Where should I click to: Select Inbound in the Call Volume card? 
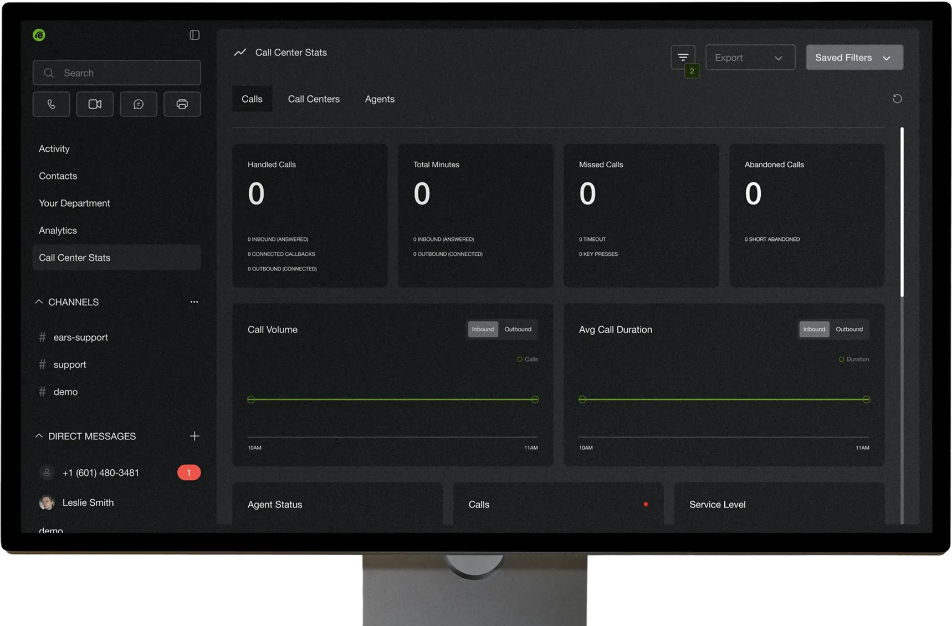pyautogui.click(x=483, y=329)
